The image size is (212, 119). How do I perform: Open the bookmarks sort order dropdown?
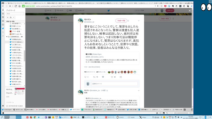15,21
